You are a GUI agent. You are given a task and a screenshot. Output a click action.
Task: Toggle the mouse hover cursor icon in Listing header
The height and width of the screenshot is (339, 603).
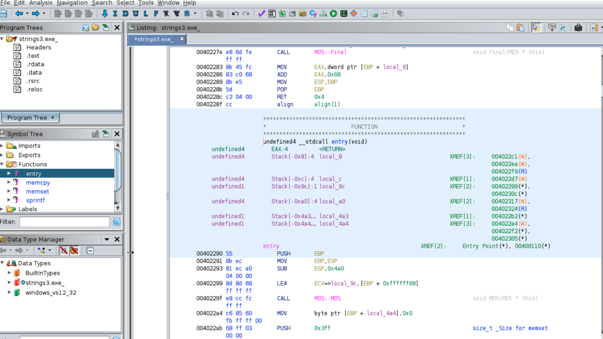click(x=536, y=28)
